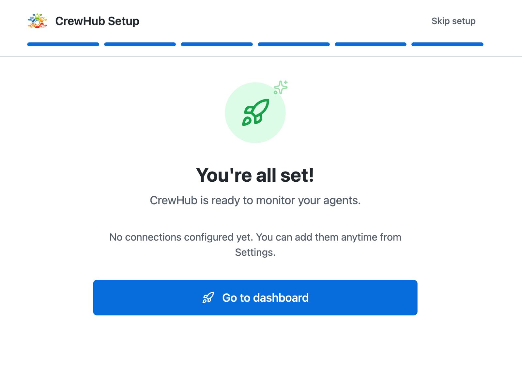This screenshot has width=522, height=366.
Task: Click the second step in the progress bar
Action: coord(140,44)
